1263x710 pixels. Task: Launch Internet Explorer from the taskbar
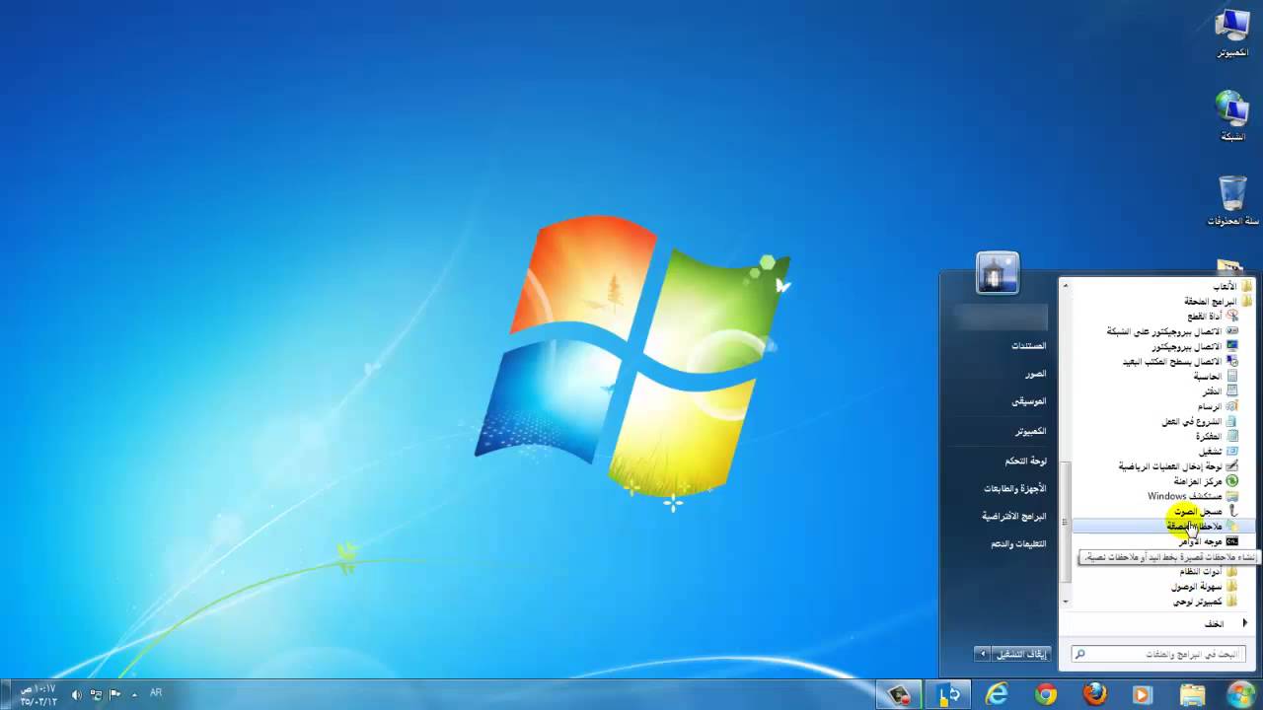pyautogui.click(x=998, y=694)
